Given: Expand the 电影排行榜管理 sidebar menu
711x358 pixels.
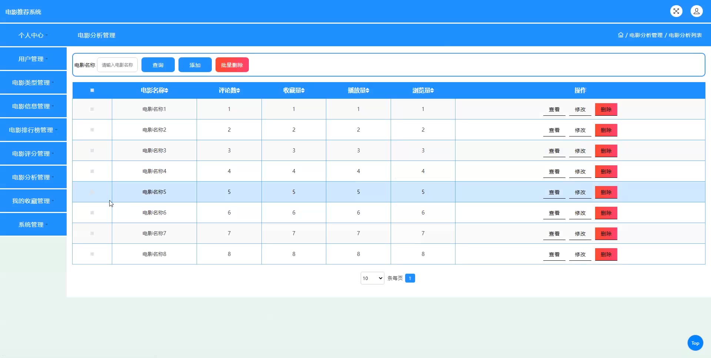Looking at the screenshot, I should pyautogui.click(x=33, y=130).
